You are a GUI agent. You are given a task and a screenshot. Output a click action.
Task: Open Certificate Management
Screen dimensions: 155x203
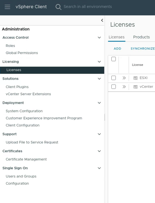tap(26, 159)
